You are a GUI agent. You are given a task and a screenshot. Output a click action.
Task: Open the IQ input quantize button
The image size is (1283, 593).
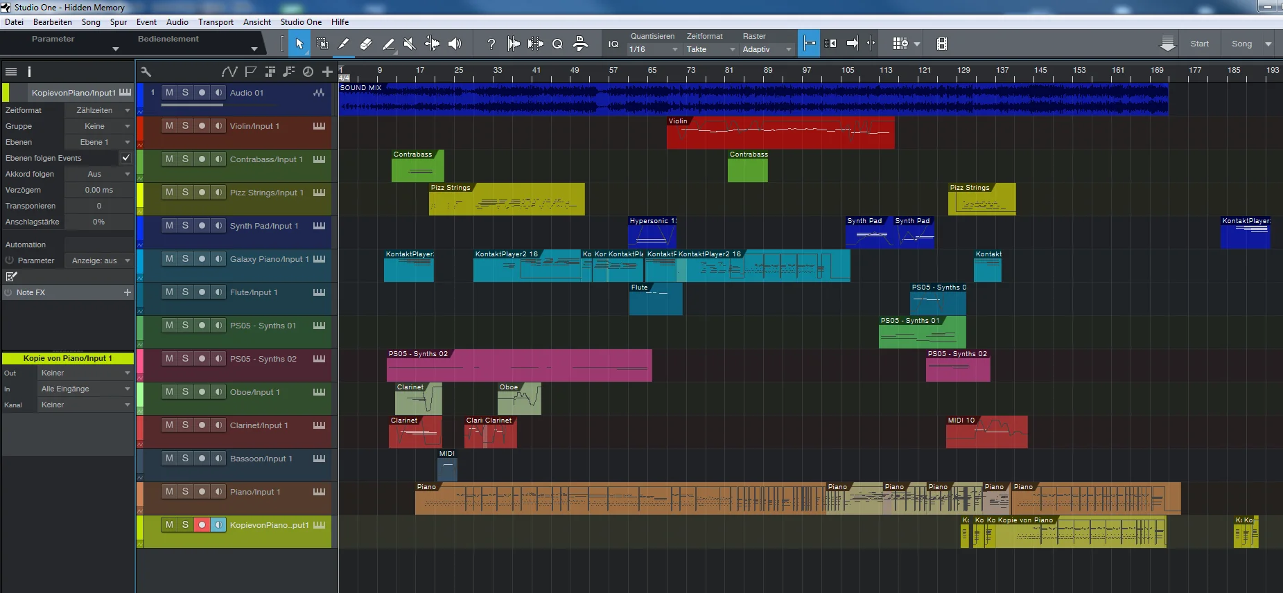[x=613, y=44]
